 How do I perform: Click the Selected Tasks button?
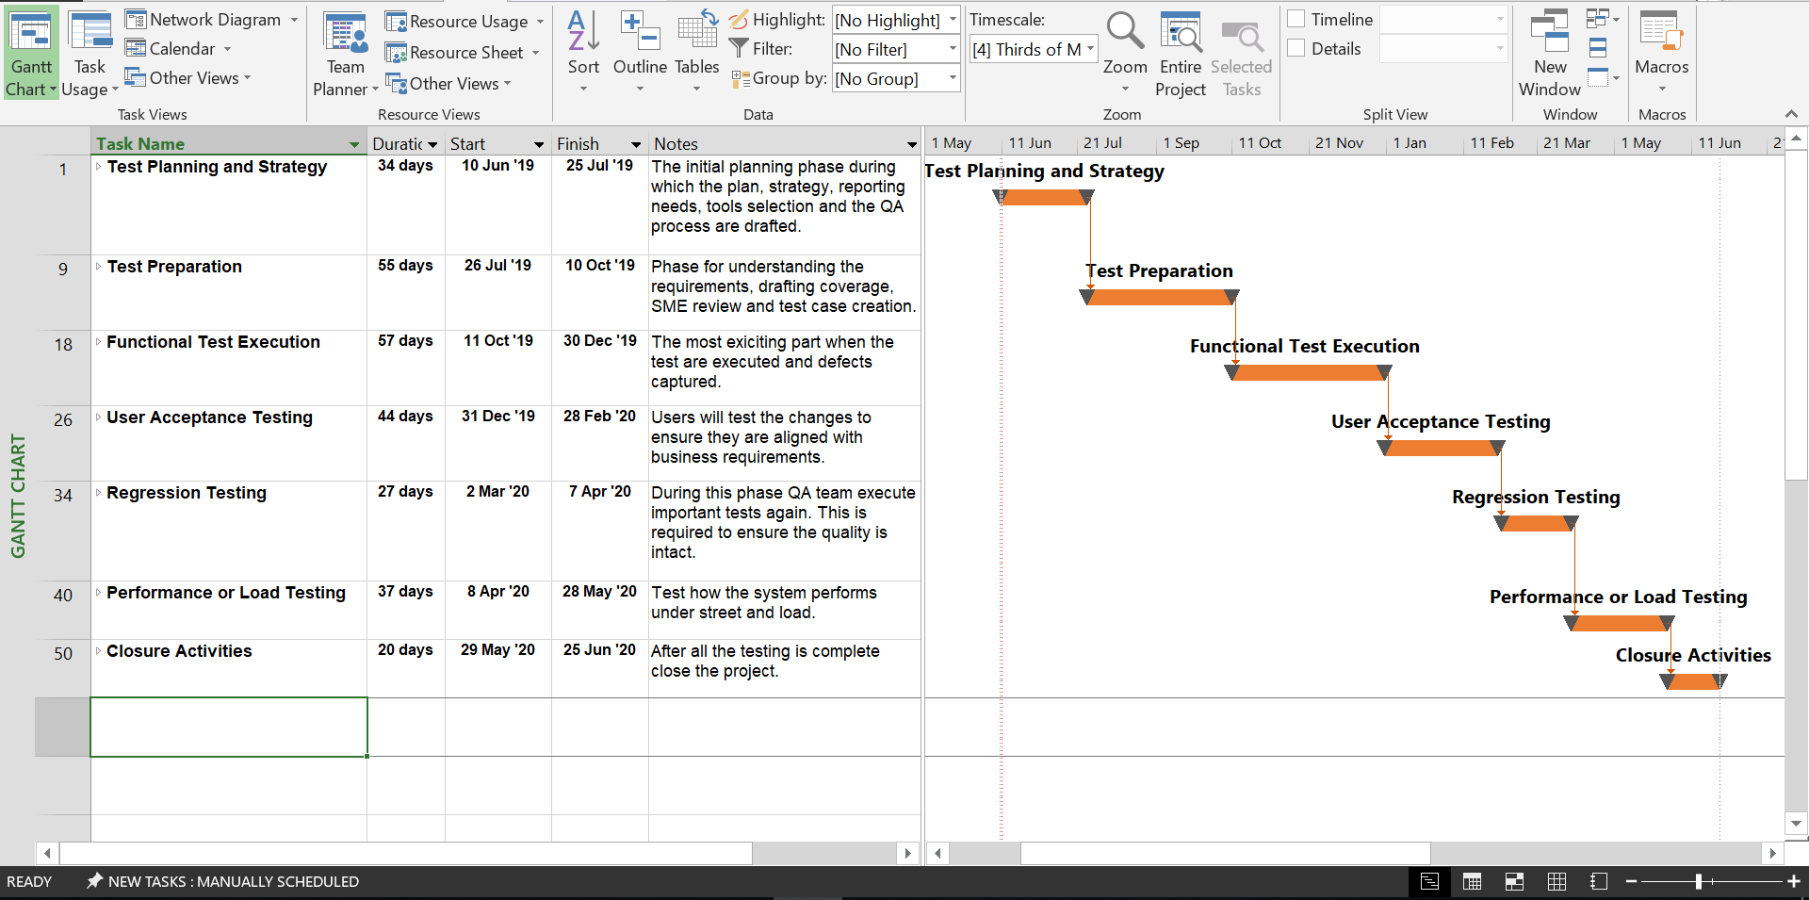click(1242, 52)
